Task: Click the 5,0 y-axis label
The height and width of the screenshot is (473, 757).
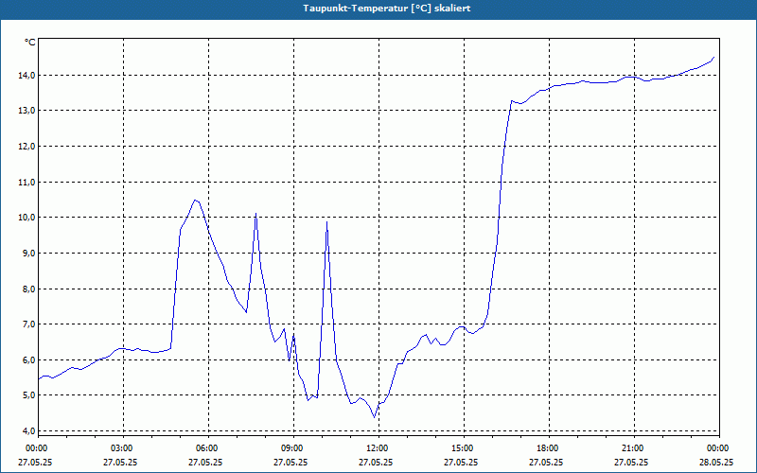Action: [x=28, y=395]
